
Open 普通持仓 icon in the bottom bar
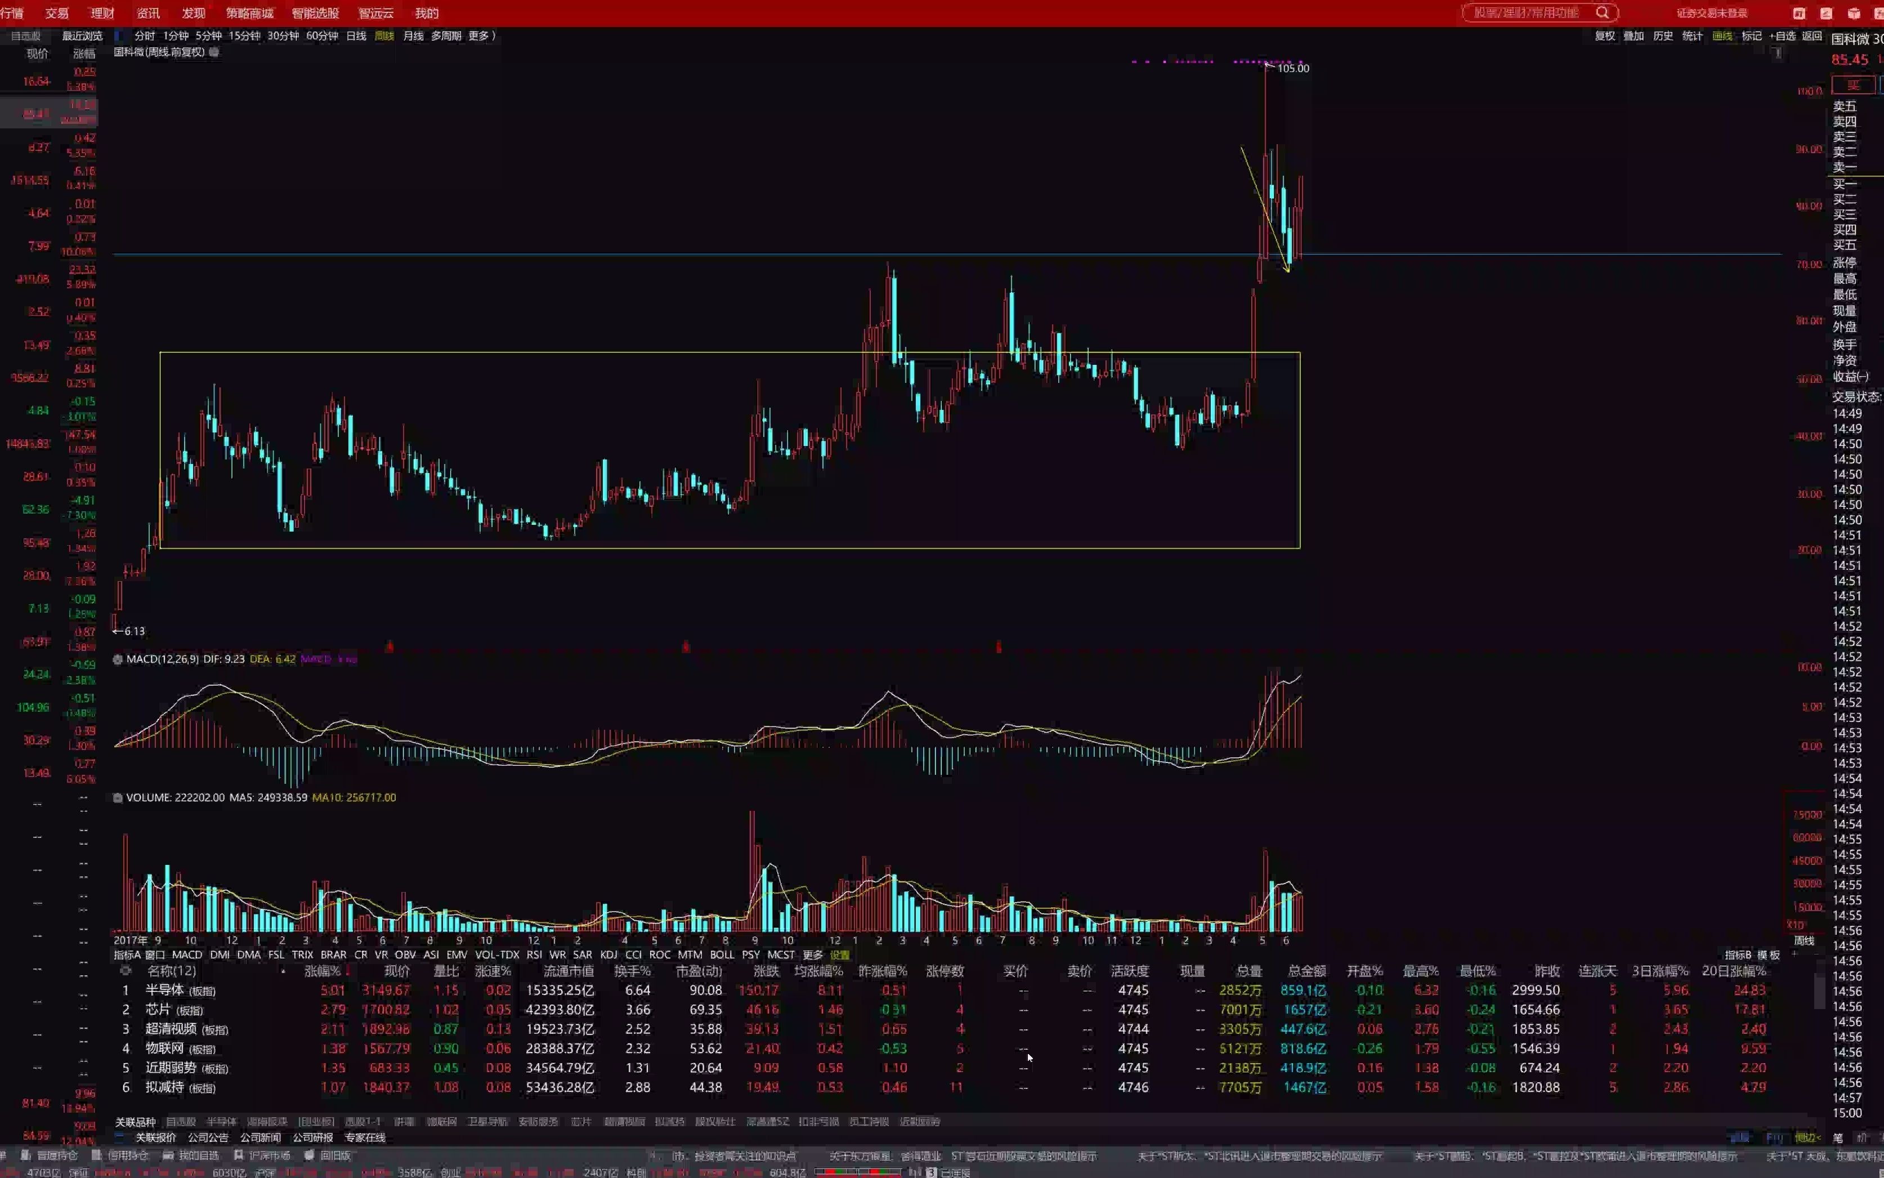[x=26, y=1155]
